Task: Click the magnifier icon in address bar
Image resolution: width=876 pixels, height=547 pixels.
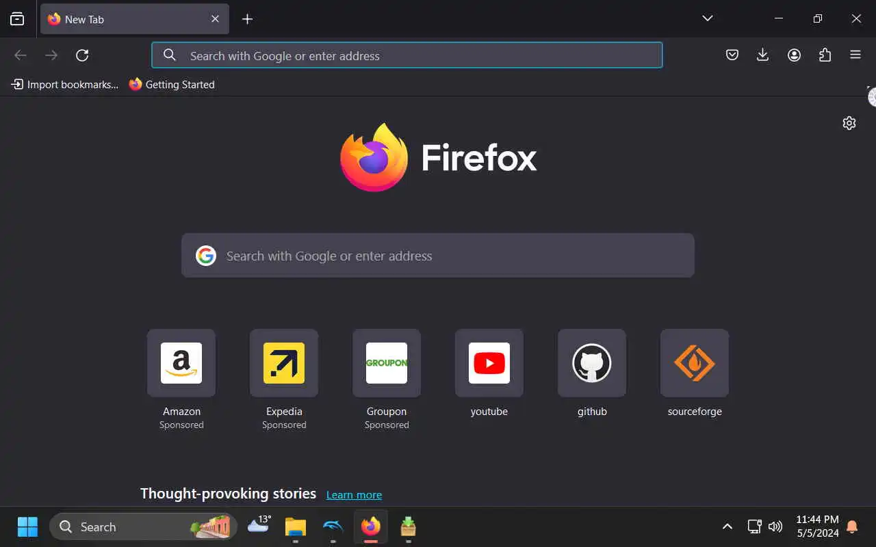Action: pos(170,55)
